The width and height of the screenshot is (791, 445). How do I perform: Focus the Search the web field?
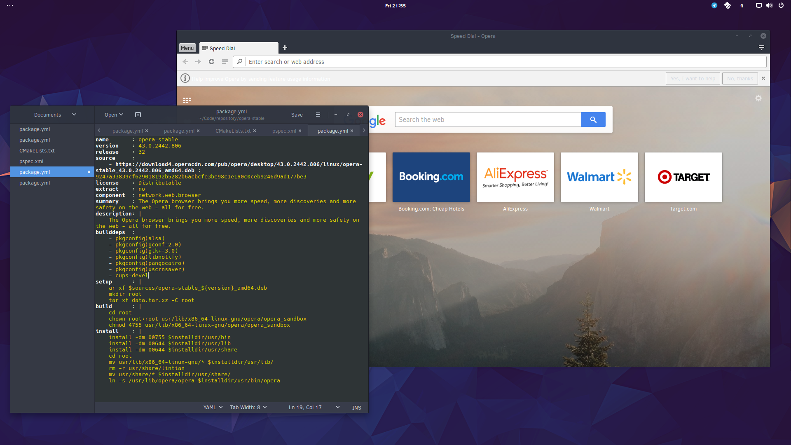488,119
